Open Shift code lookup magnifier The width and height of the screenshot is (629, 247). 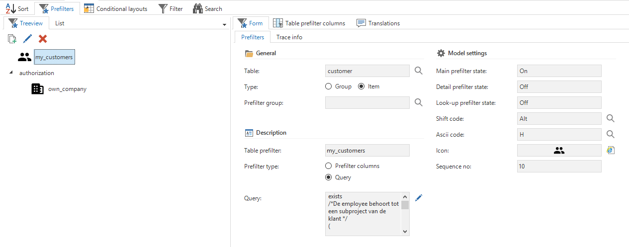pos(611,118)
